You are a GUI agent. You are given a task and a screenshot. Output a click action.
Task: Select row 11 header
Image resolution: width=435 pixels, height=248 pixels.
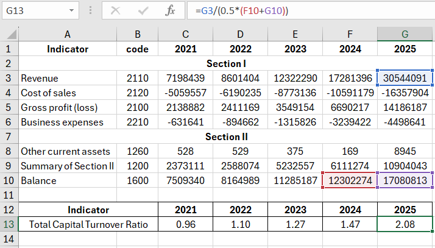(9, 195)
